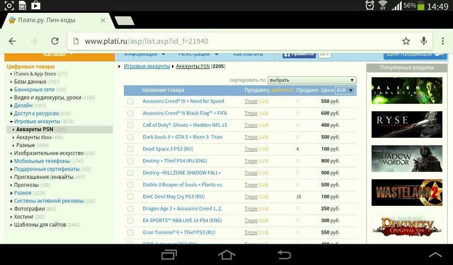453x265 pixels.
Task: Click the Игровые аккаунты breadcrumb link
Action: tap(147, 66)
